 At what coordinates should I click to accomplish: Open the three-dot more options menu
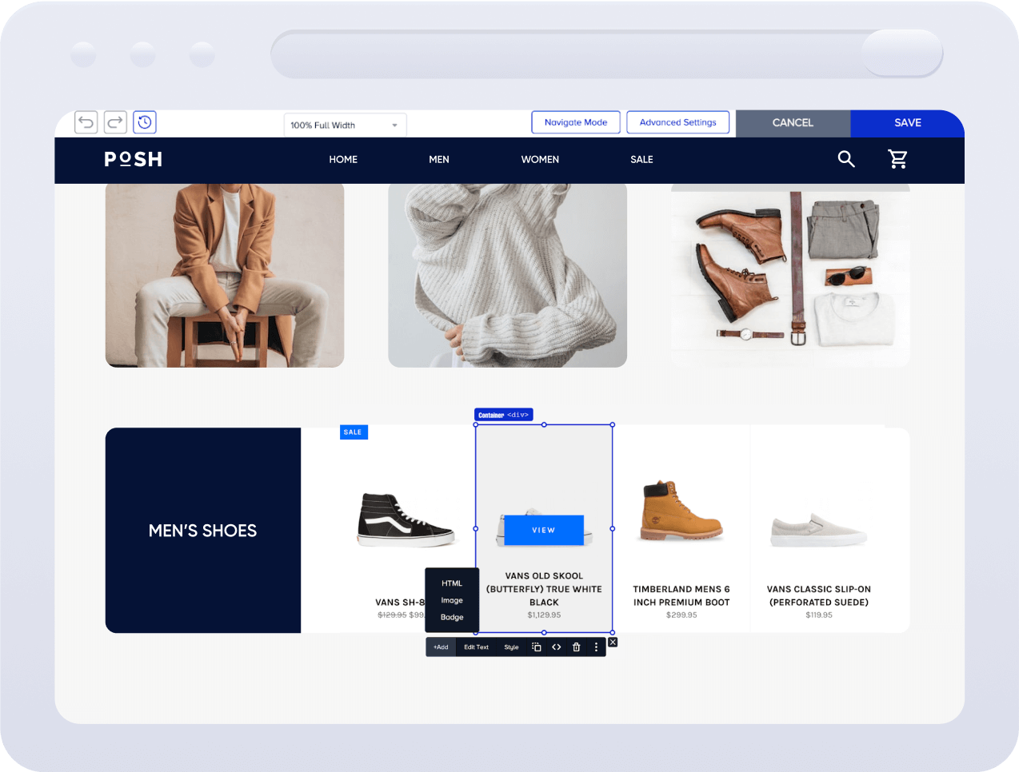click(596, 647)
